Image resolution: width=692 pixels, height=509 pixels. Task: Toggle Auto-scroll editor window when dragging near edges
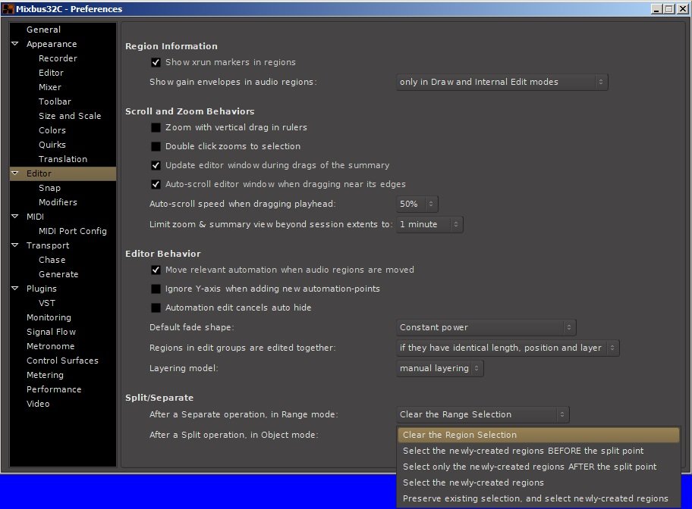click(x=156, y=184)
